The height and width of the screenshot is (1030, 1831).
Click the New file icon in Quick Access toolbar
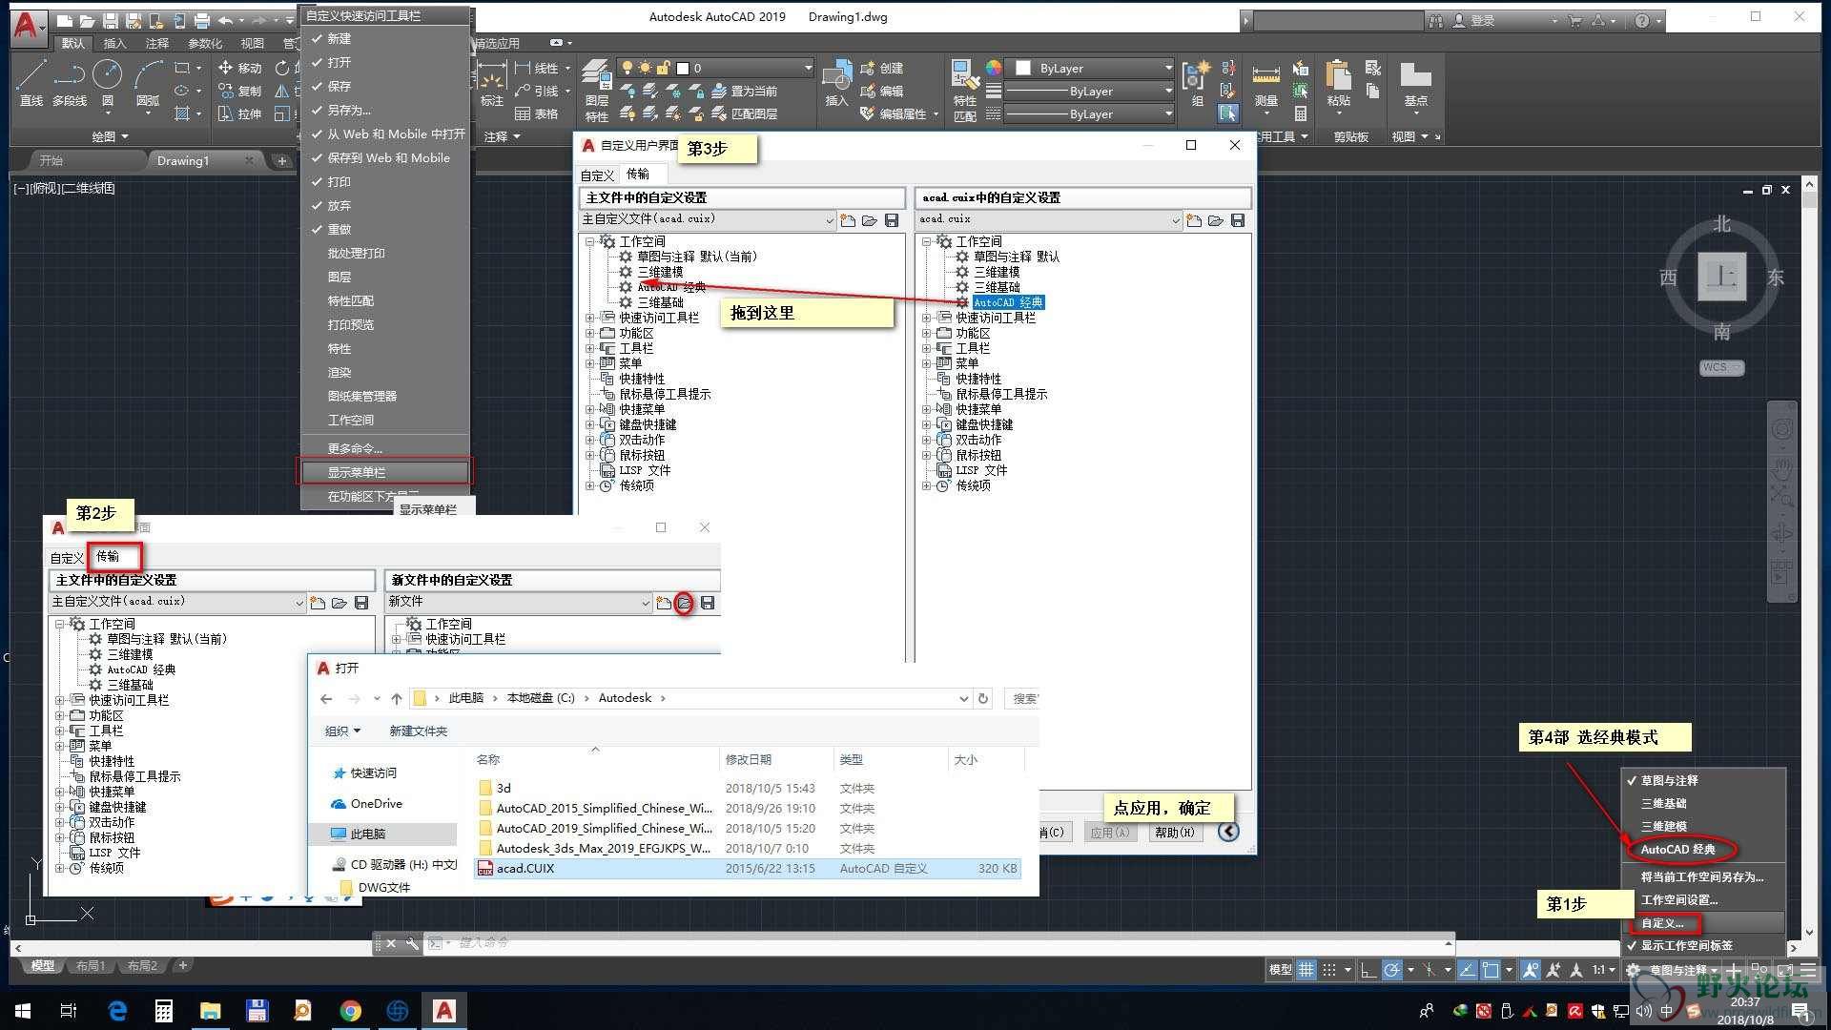65,20
